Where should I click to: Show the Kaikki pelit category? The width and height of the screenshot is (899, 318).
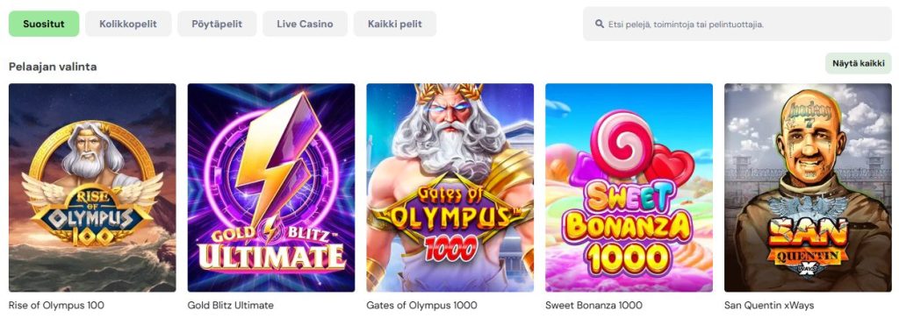point(394,24)
